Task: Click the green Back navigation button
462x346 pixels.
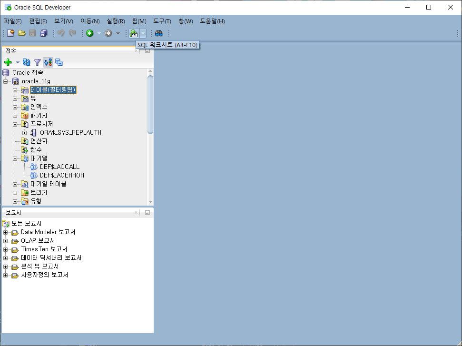Action: pyautogui.click(x=90, y=33)
